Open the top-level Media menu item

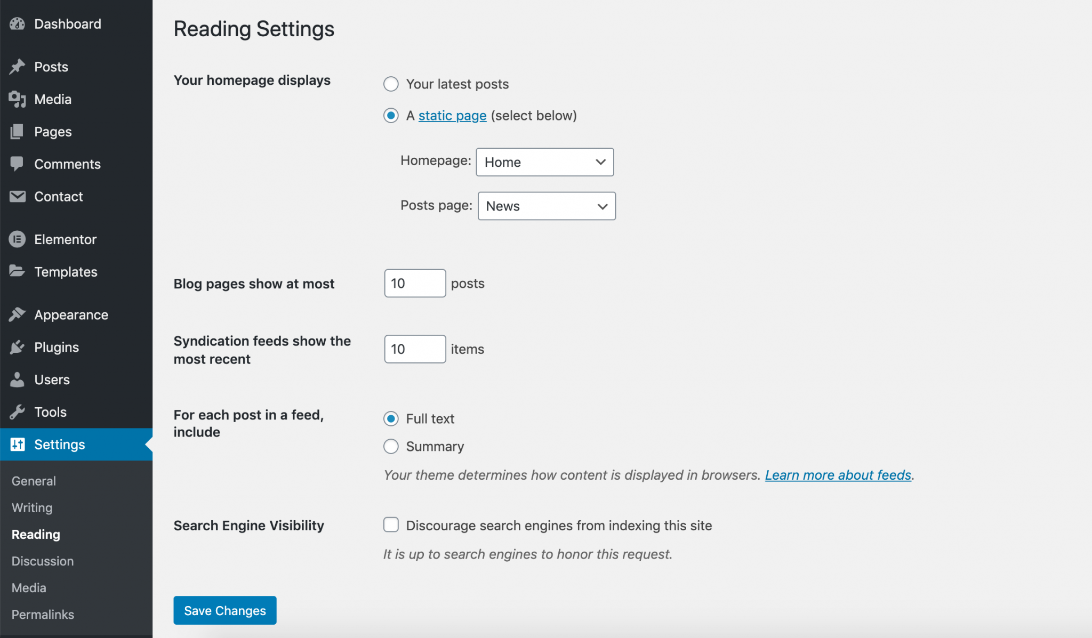(76, 99)
